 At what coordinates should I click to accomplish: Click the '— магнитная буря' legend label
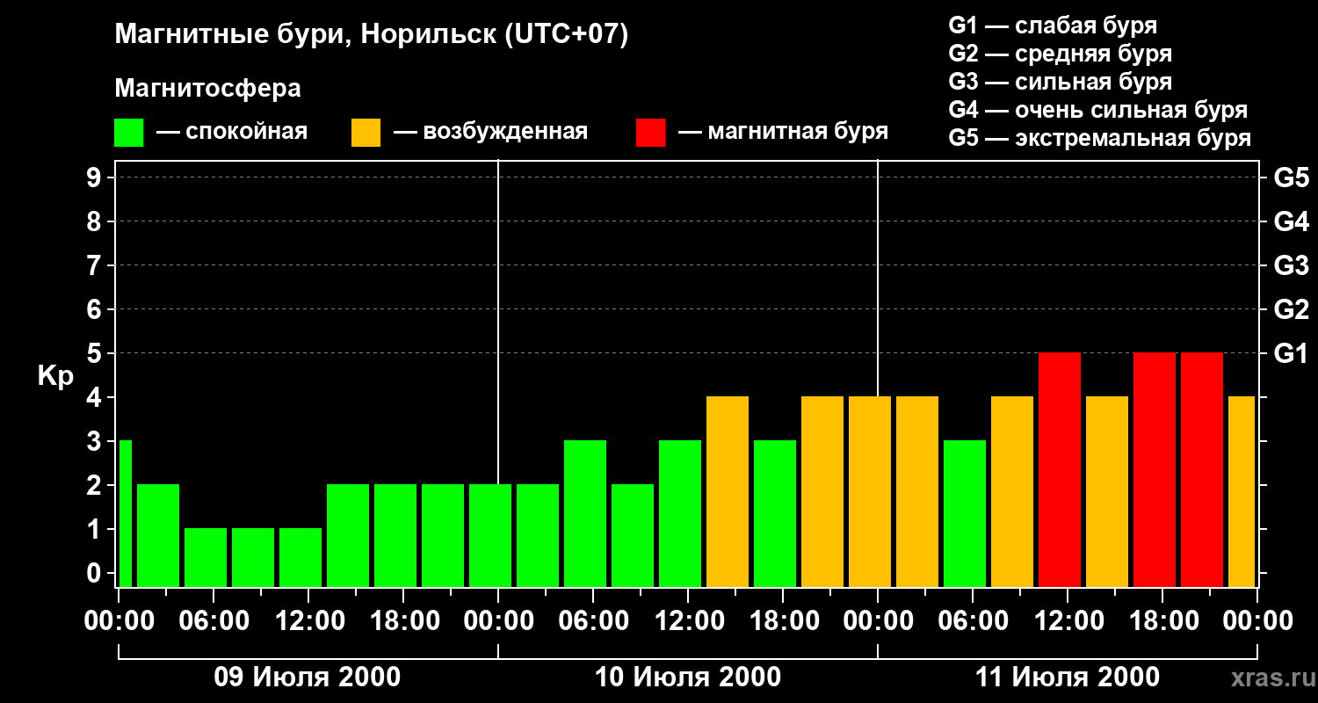[783, 132]
